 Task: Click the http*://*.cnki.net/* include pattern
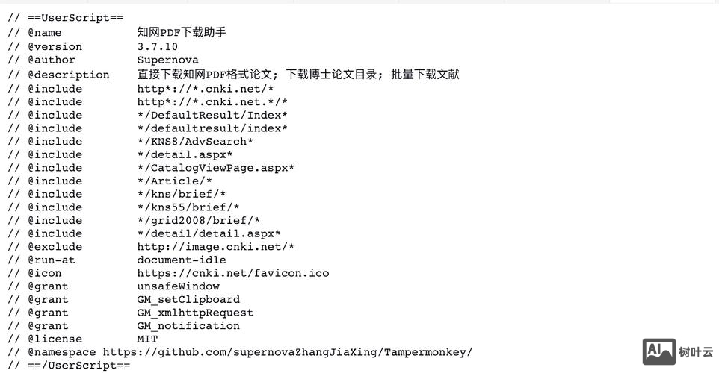point(206,89)
